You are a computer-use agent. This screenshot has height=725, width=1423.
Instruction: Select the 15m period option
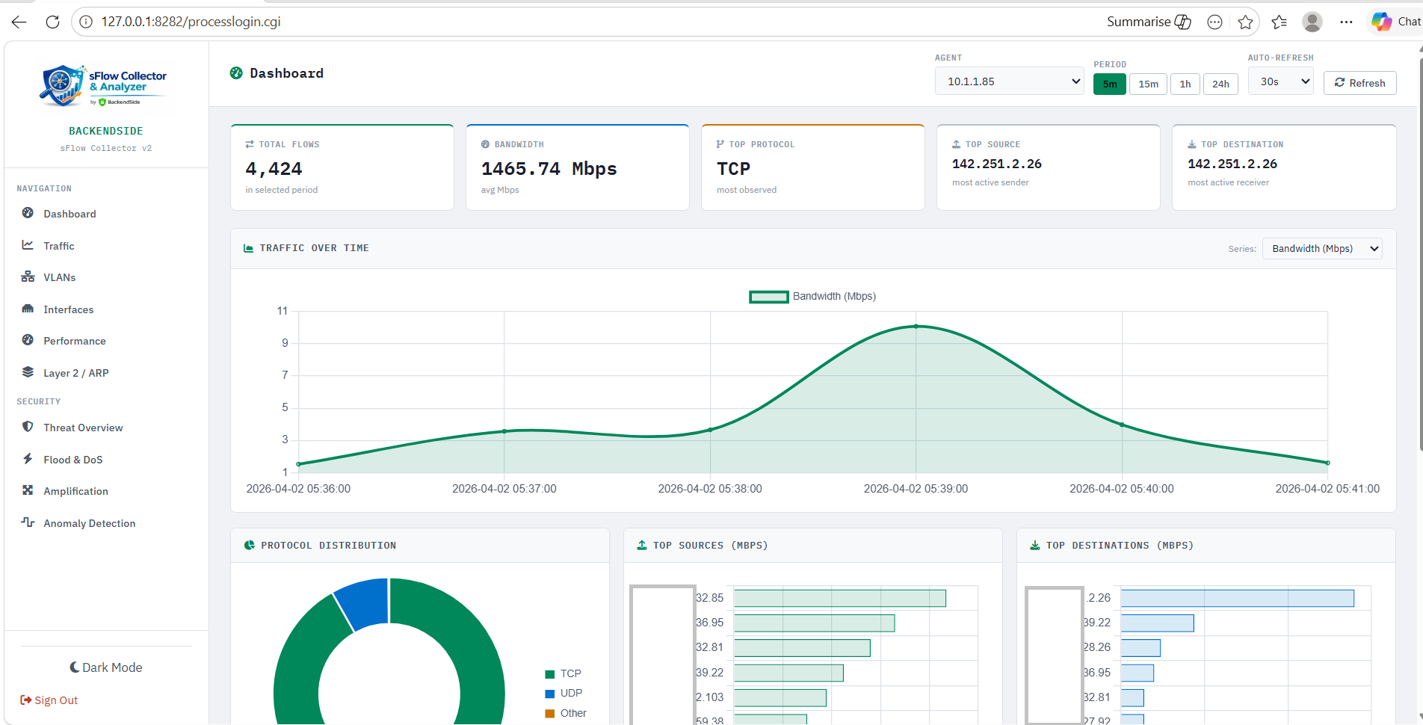1148,84
